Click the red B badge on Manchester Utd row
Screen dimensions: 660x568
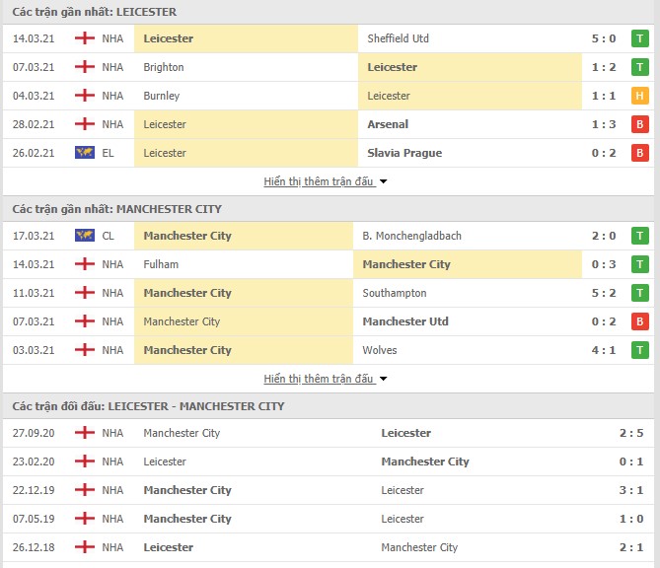tap(640, 321)
